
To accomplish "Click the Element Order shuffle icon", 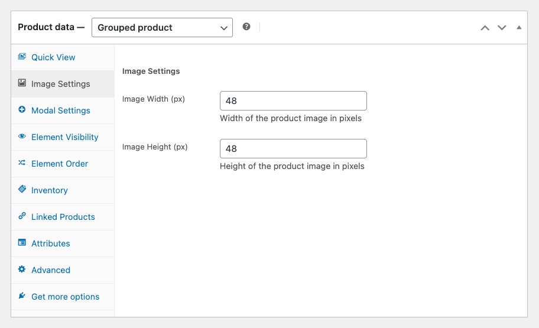I will tap(22, 163).
